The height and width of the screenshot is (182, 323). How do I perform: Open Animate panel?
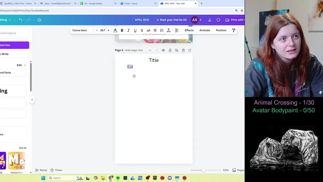205,30
